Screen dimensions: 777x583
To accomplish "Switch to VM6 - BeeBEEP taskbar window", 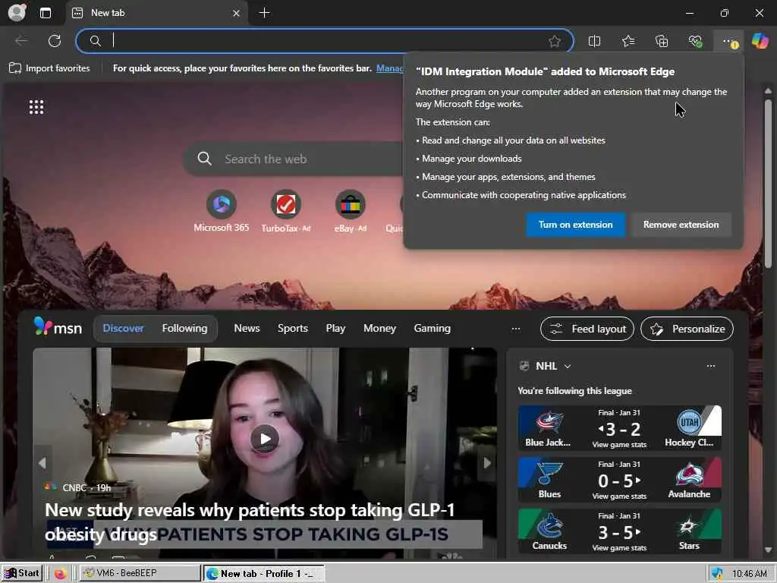I will click(x=140, y=573).
